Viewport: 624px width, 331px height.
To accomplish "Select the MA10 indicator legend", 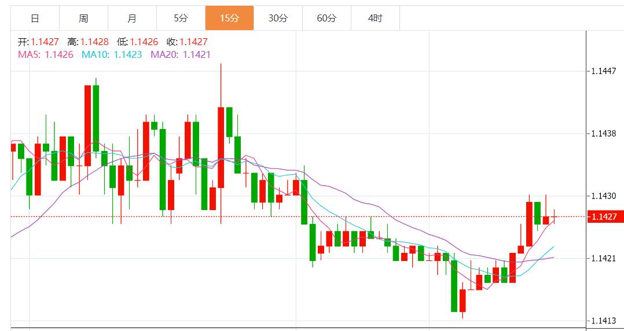I will tap(112, 54).
